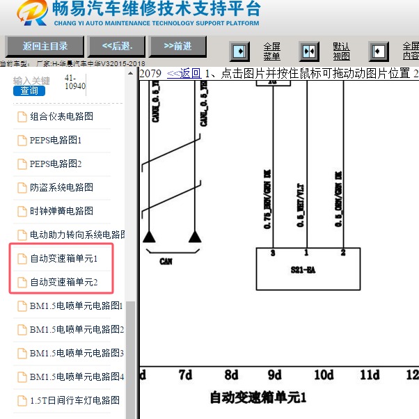Screen dimensions: 419x419
Task: Click left CAN arrow triangle
Action: pos(149,237)
